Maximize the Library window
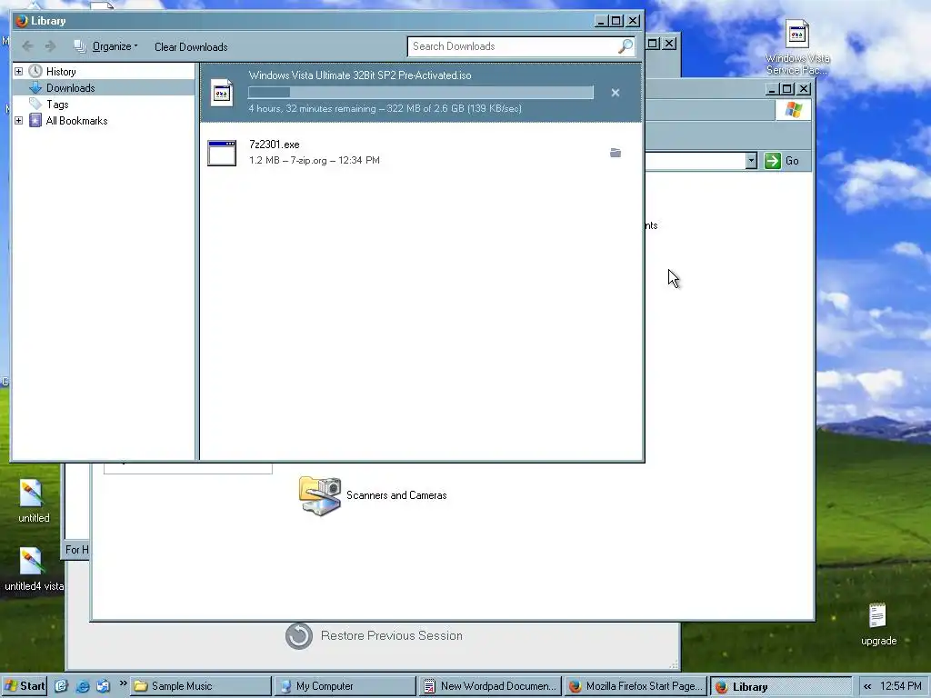931x698 pixels. (x=616, y=21)
